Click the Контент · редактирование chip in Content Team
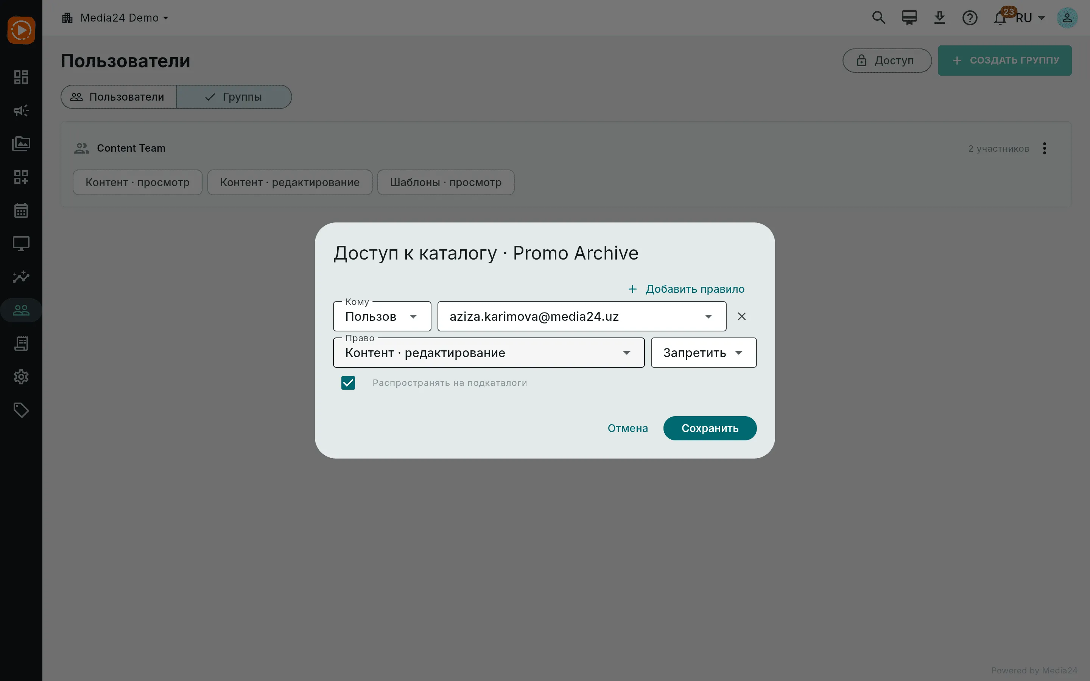Viewport: 1090px width, 681px height. tap(290, 182)
